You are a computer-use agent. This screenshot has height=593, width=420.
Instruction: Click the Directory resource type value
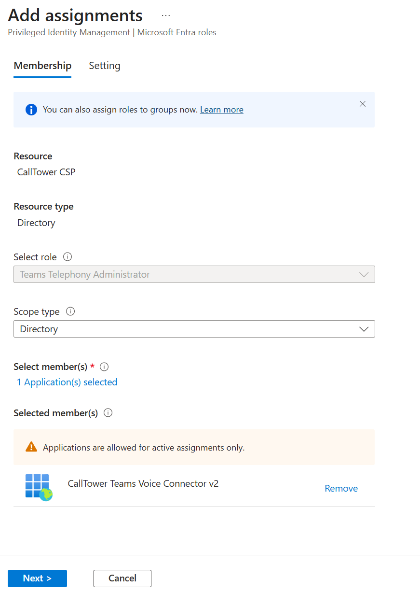pos(36,223)
